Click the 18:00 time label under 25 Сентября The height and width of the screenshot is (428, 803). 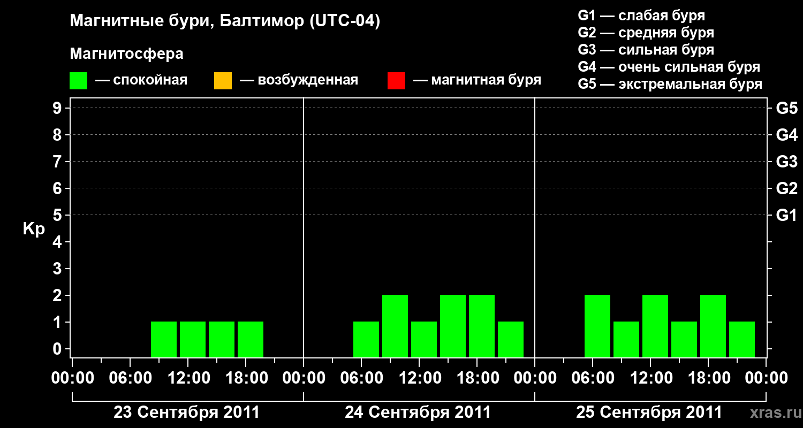[708, 378]
